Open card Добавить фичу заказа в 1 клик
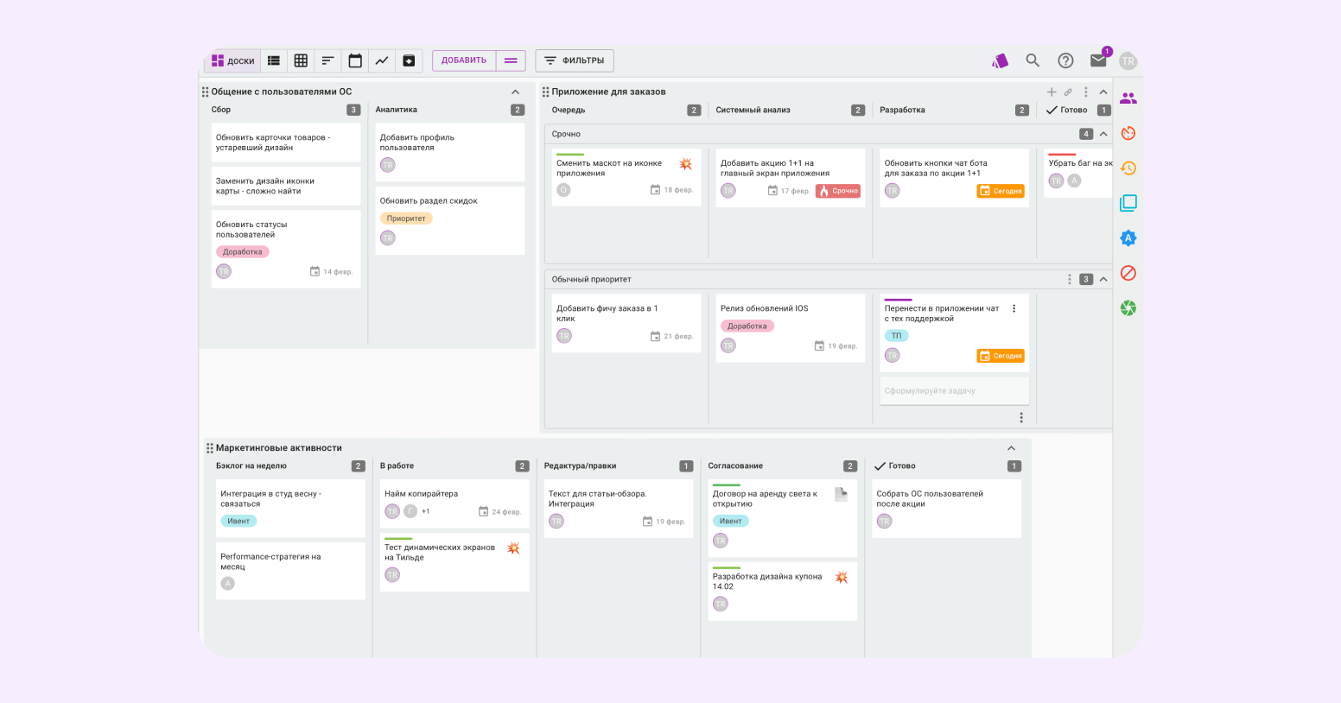1341x703 pixels. tap(626, 323)
